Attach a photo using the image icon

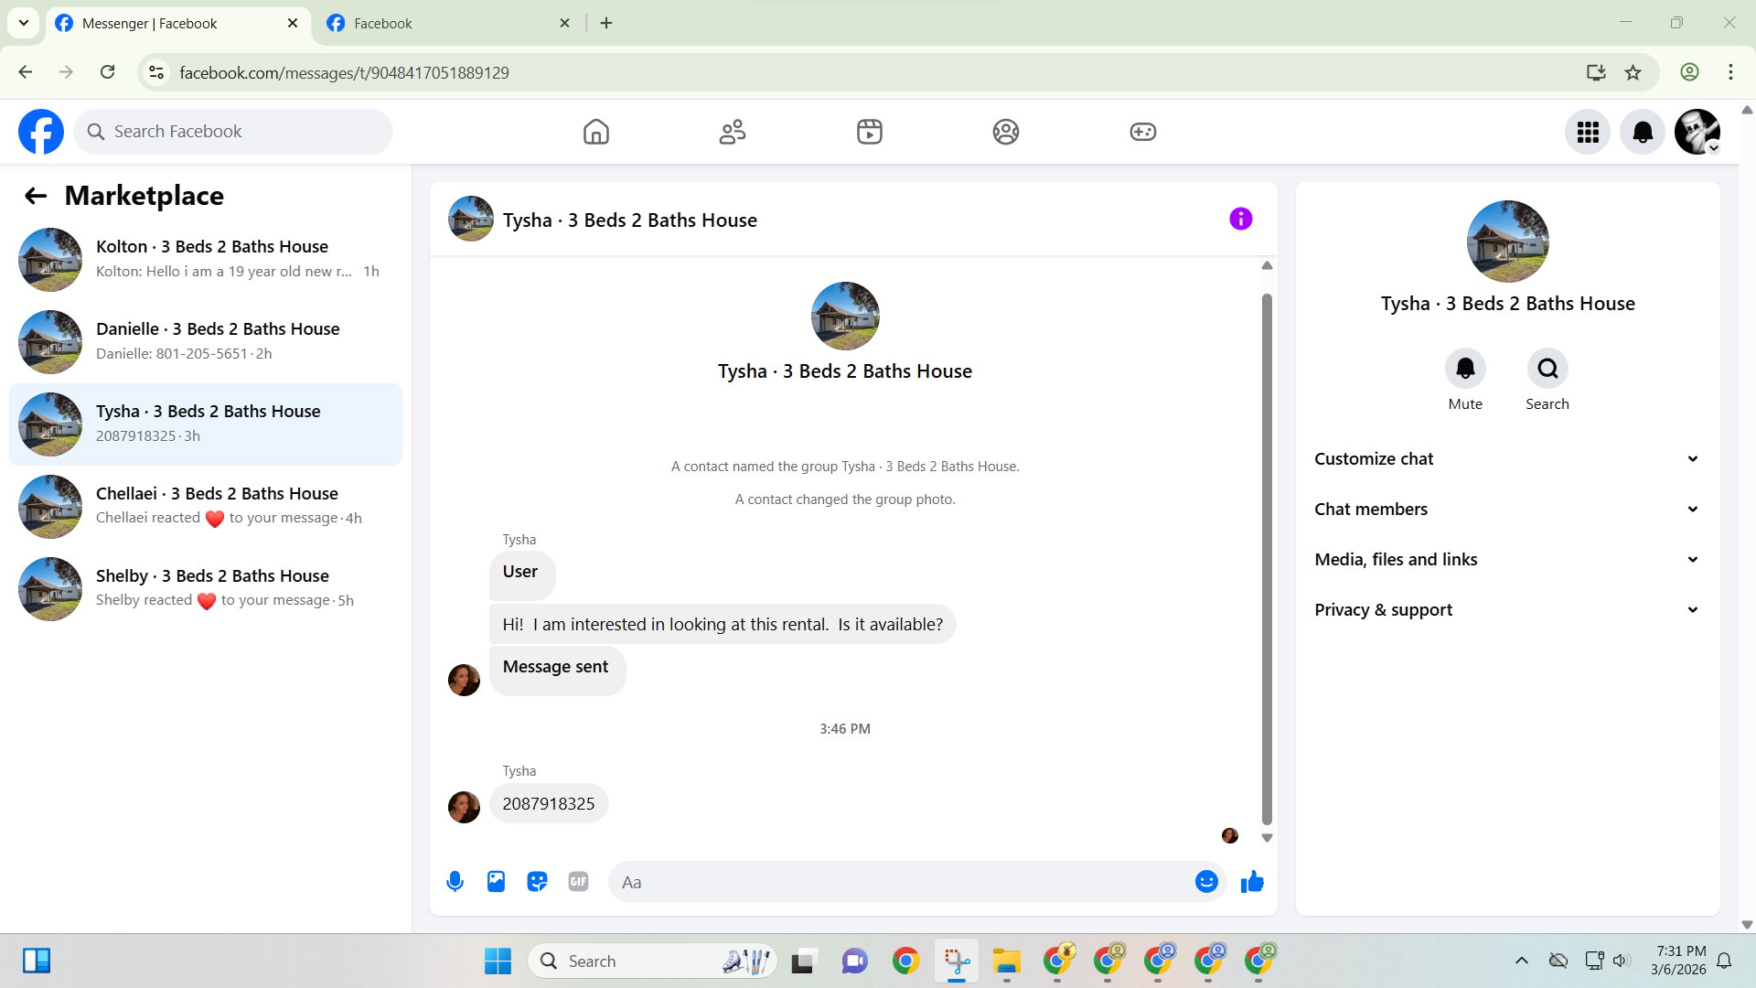click(496, 882)
